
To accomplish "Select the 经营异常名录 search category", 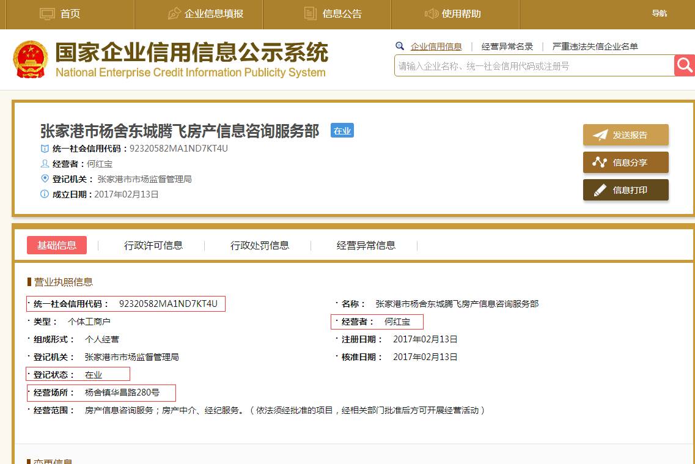I will [507, 46].
